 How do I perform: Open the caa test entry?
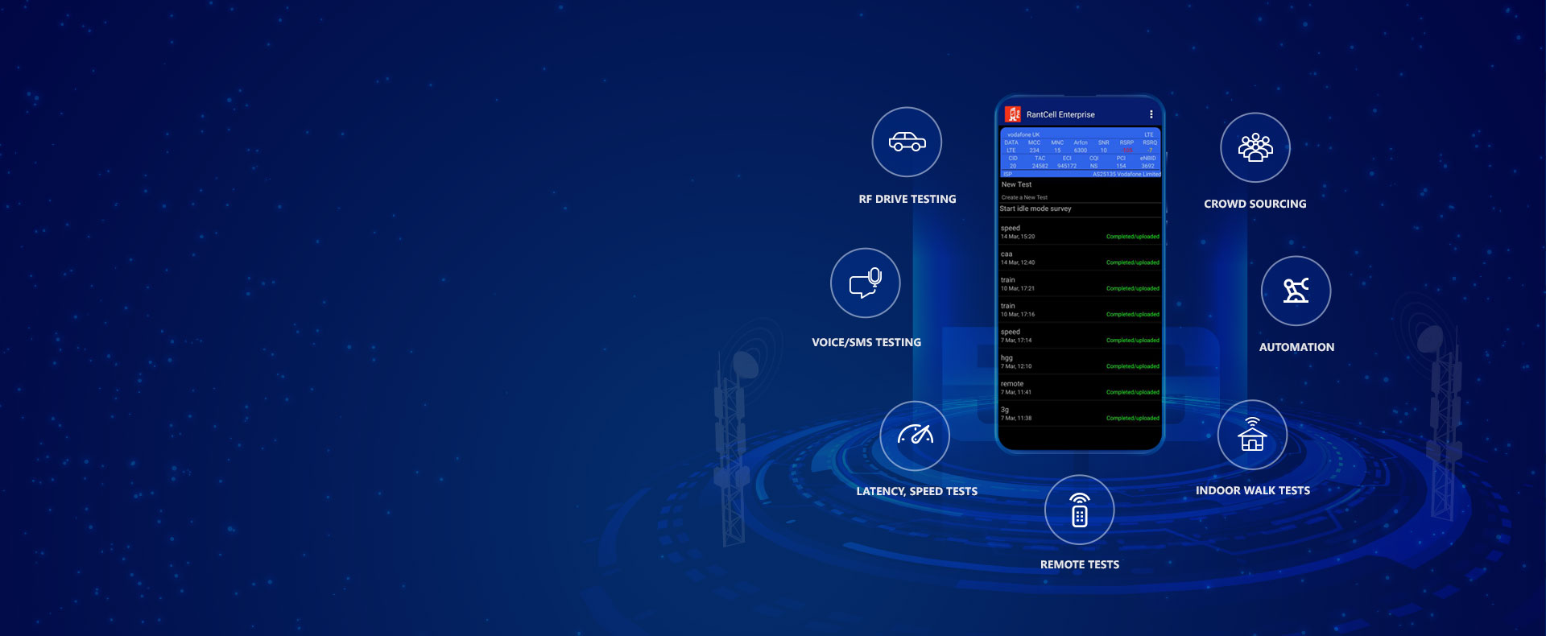(1079, 258)
